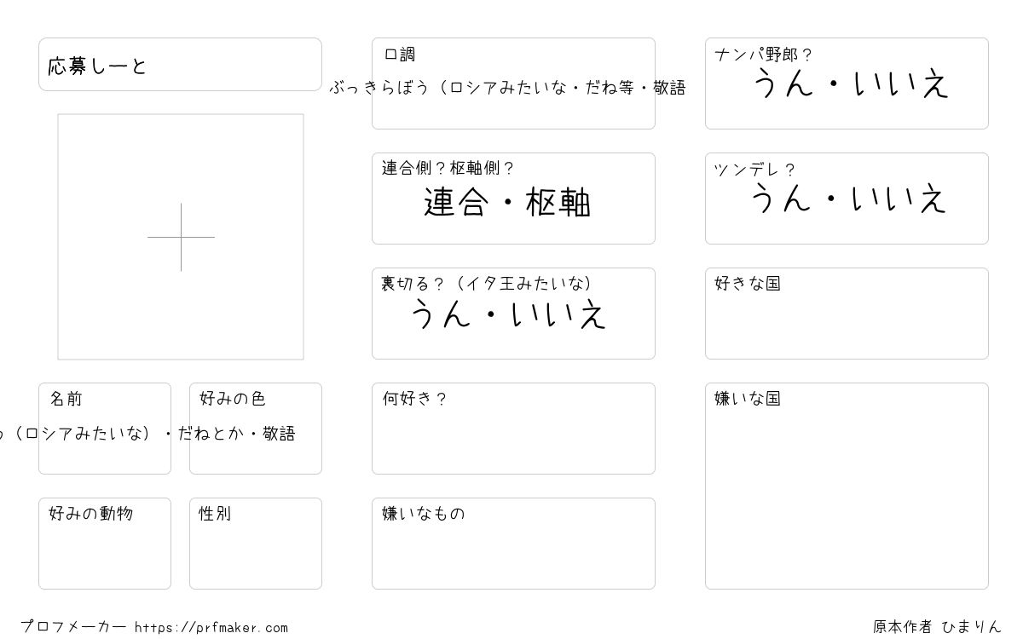Select うん under ナンパ野郎? question

tap(783, 83)
